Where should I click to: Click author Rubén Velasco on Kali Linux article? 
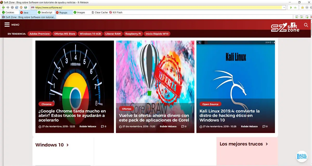coord(249,126)
